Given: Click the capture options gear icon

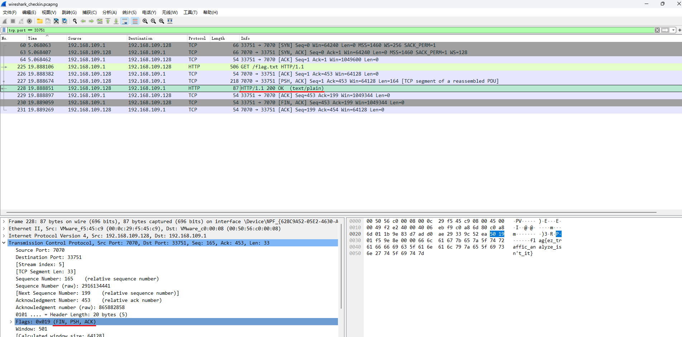Looking at the screenshot, I should click(29, 21).
